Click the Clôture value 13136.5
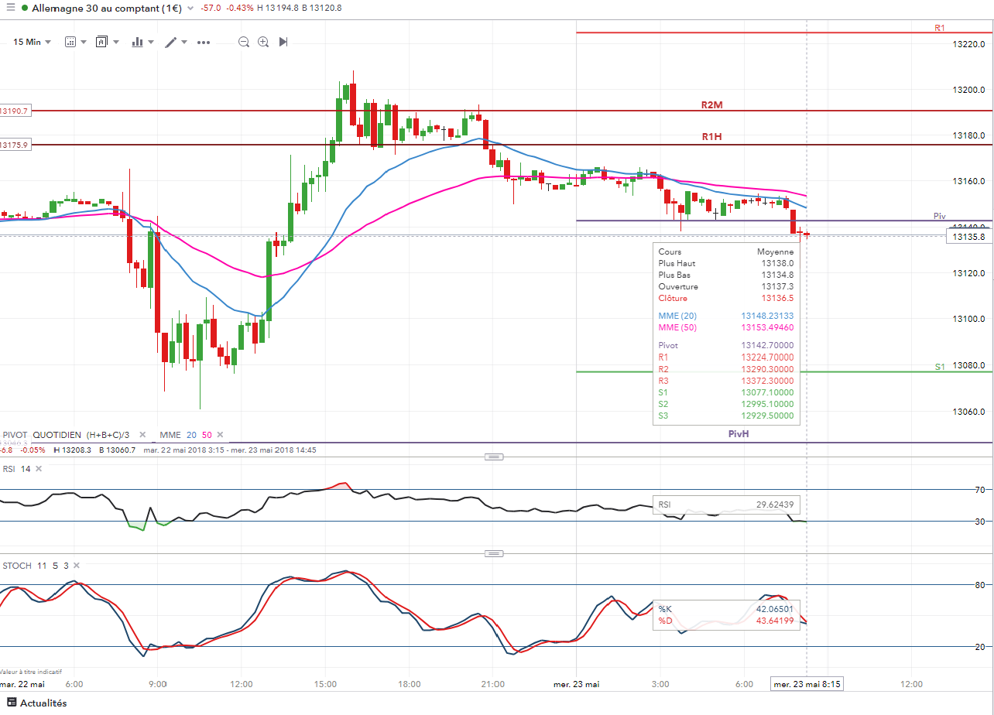This screenshot has height=715, width=994. (777, 298)
